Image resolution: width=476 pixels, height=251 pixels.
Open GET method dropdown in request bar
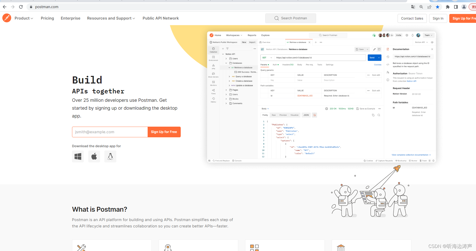click(267, 58)
